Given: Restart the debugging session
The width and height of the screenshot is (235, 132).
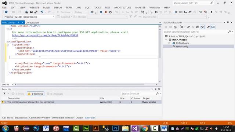Looking at the screenshot, I should 110,12.
